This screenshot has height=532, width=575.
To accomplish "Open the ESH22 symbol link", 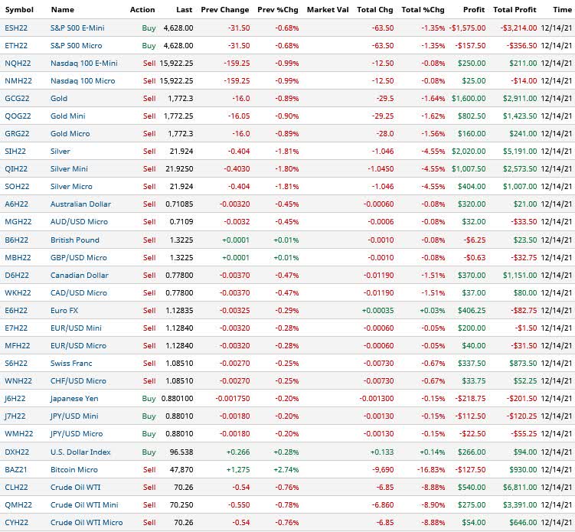I will (x=16, y=28).
